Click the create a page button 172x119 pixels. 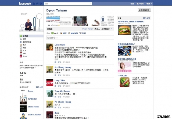[144, 10]
